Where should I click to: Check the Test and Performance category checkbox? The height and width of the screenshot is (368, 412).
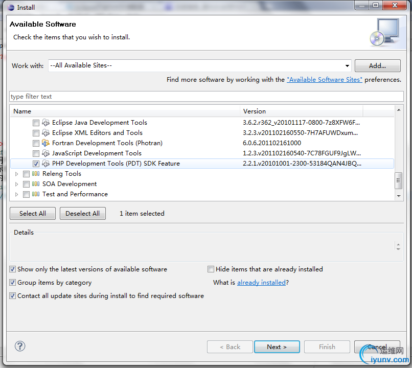pos(26,194)
